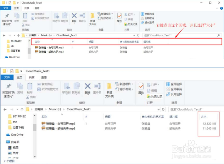This screenshot has width=224, height=164.
Task: Click the search box in top window
Action: point(182,35)
